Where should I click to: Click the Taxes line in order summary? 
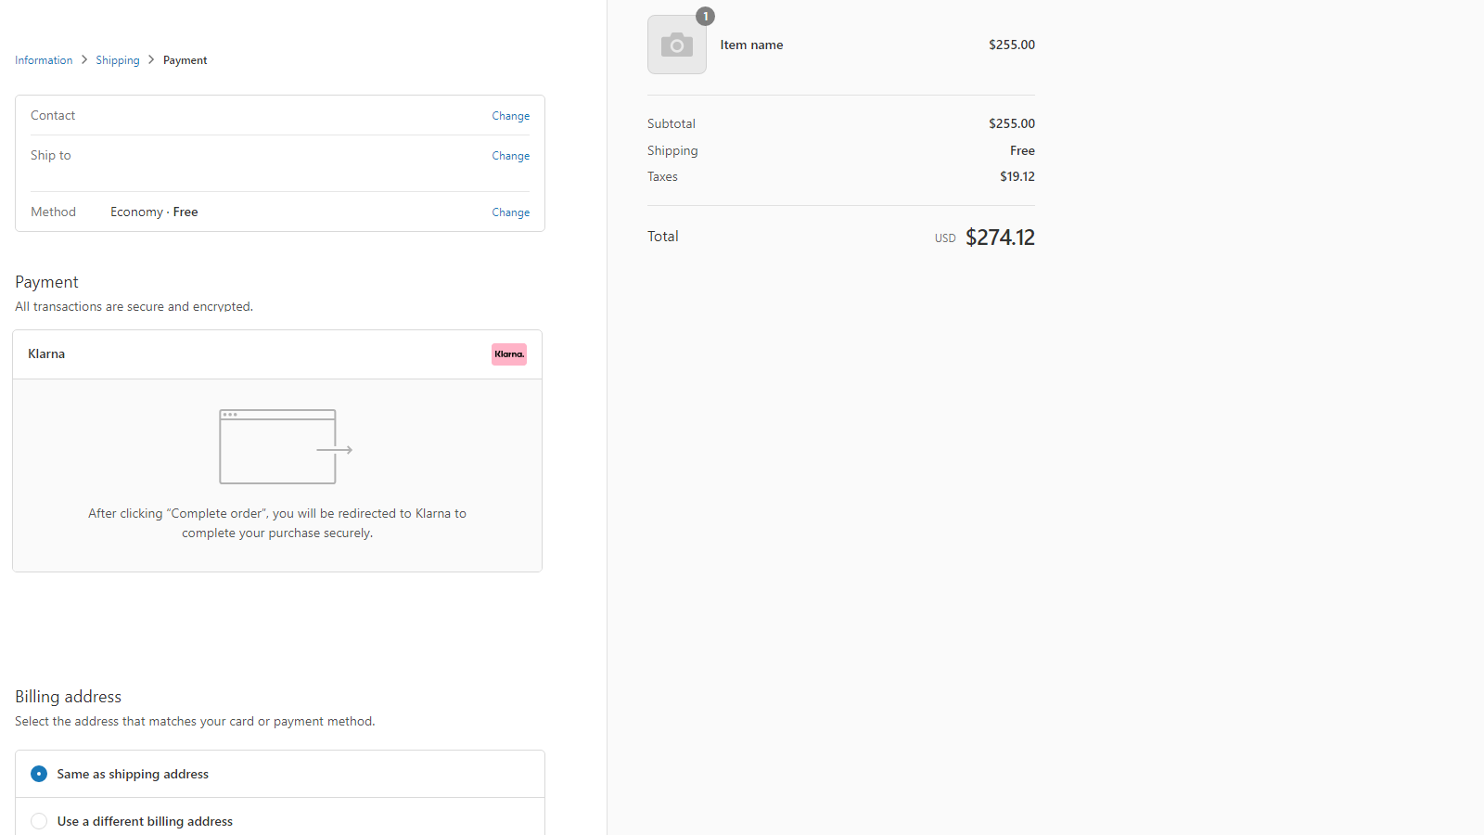(662, 176)
